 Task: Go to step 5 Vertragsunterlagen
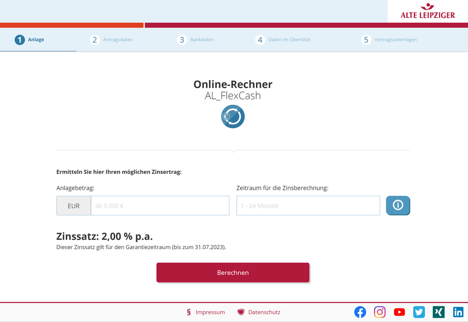click(x=389, y=40)
